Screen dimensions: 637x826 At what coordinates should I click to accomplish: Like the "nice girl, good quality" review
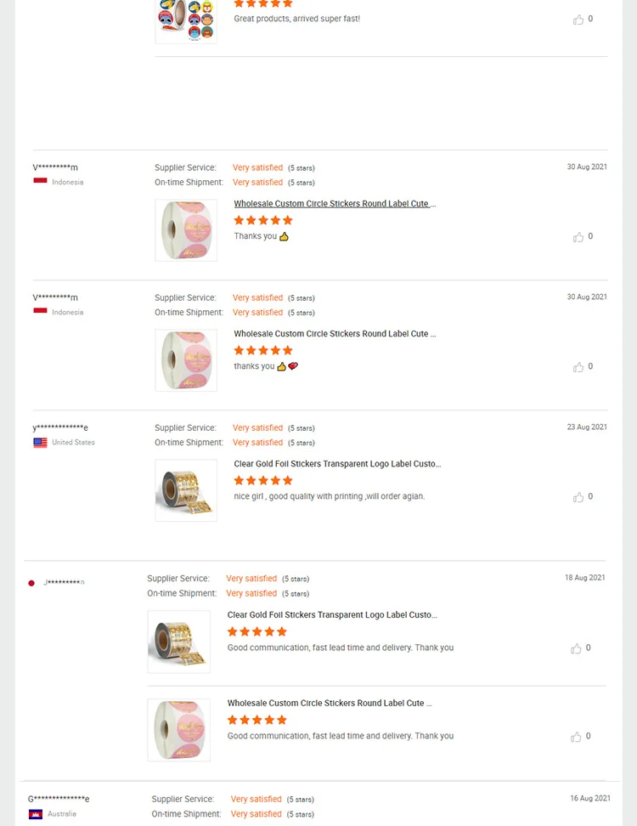tap(578, 497)
